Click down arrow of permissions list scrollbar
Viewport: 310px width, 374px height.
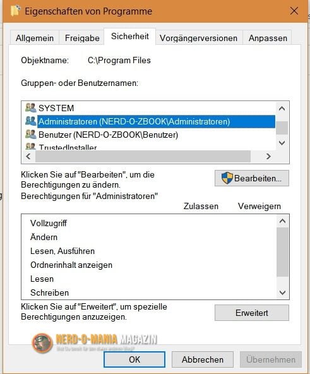click(x=283, y=293)
